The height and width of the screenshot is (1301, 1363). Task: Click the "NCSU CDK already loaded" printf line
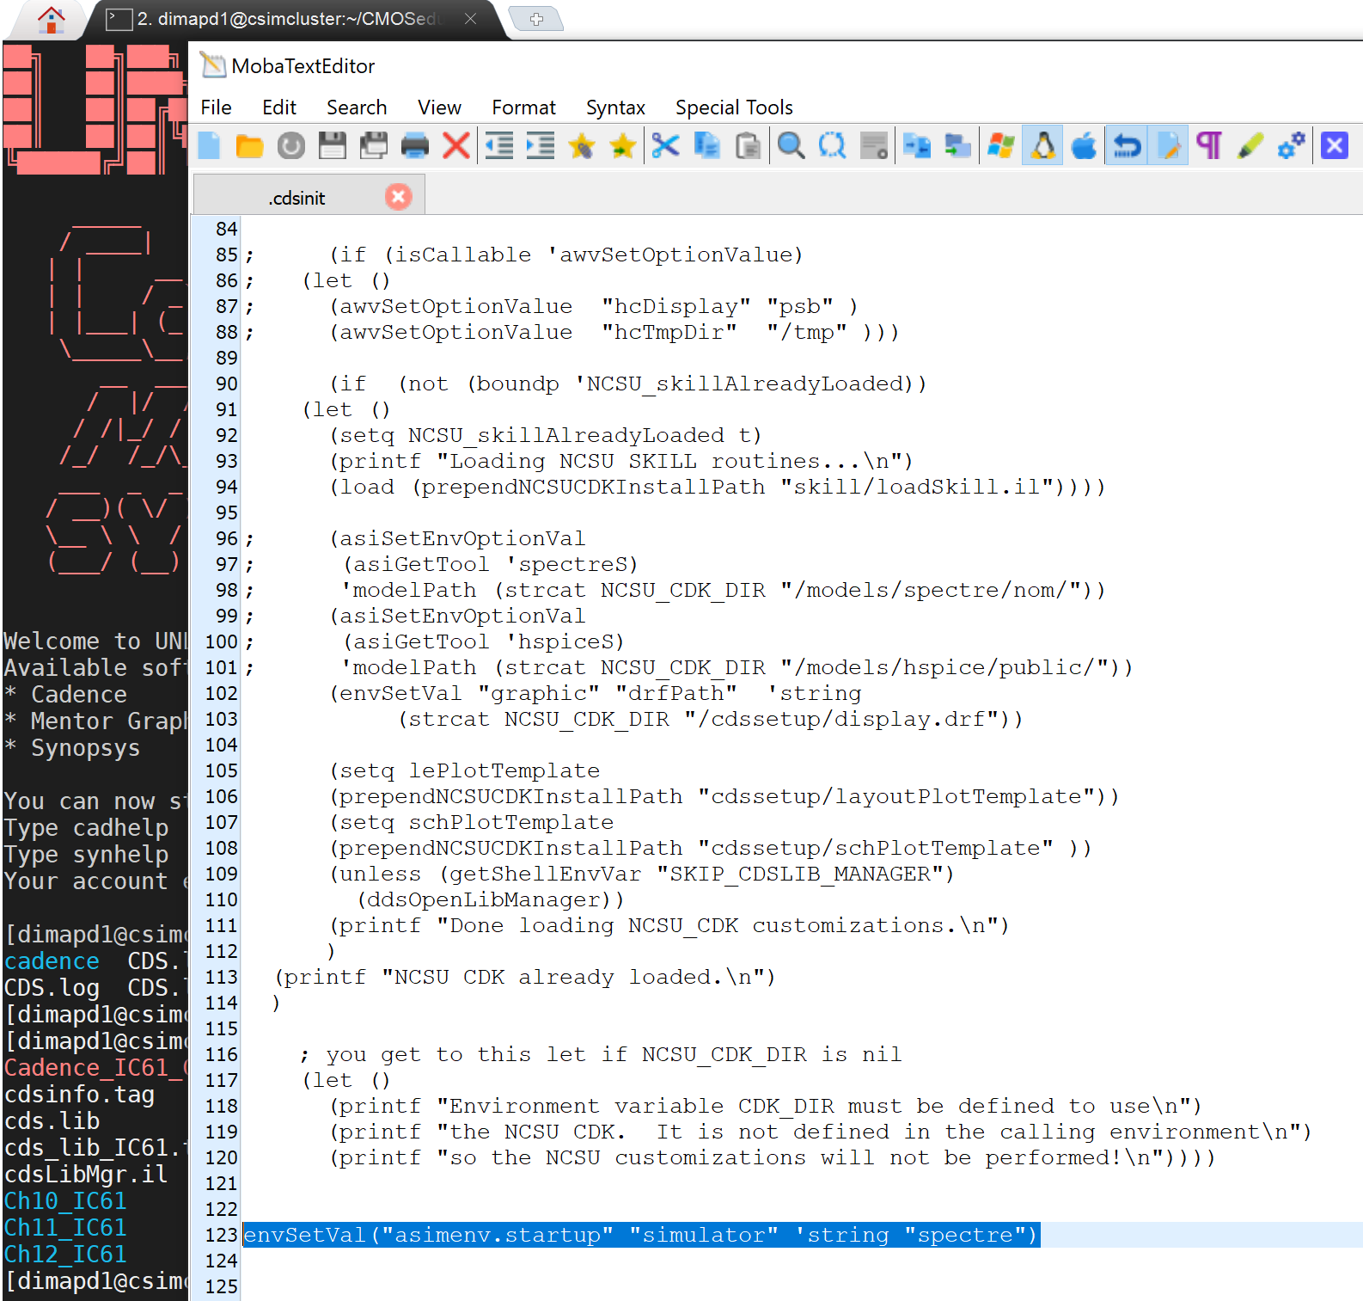click(525, 977)
